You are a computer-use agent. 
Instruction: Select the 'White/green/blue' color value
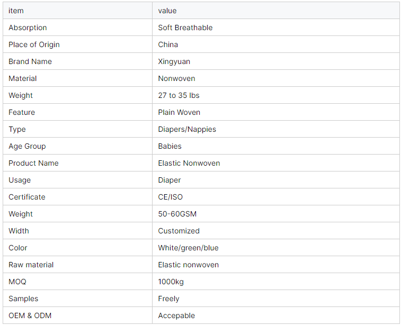tap(188, 248)
